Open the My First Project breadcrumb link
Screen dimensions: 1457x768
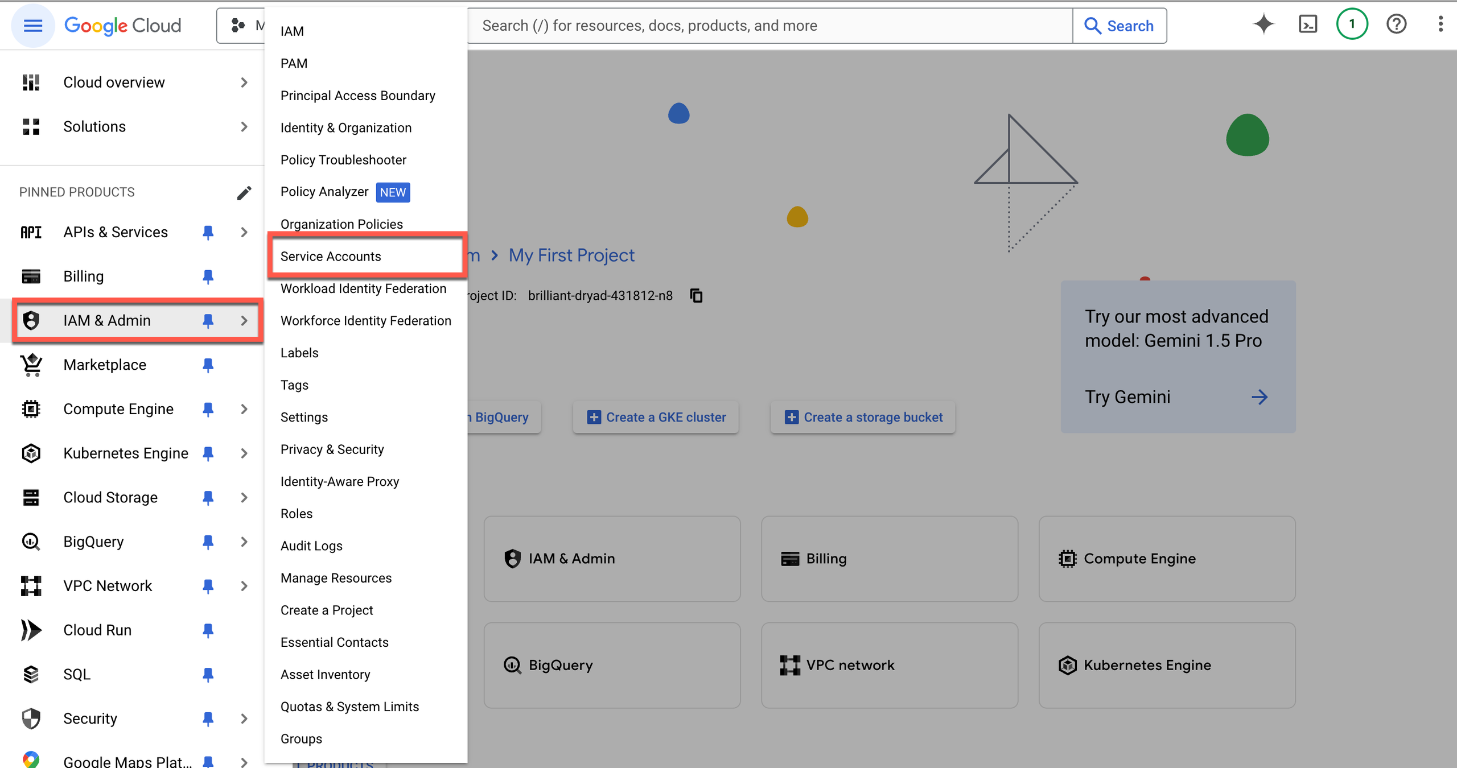tap(571, 255)
